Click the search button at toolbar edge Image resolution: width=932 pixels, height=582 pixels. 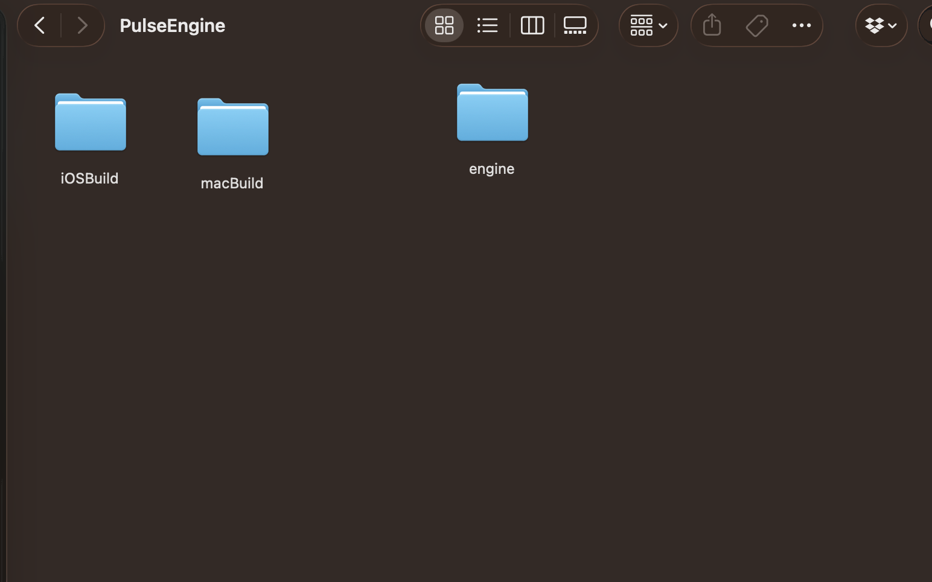point(927,25)
